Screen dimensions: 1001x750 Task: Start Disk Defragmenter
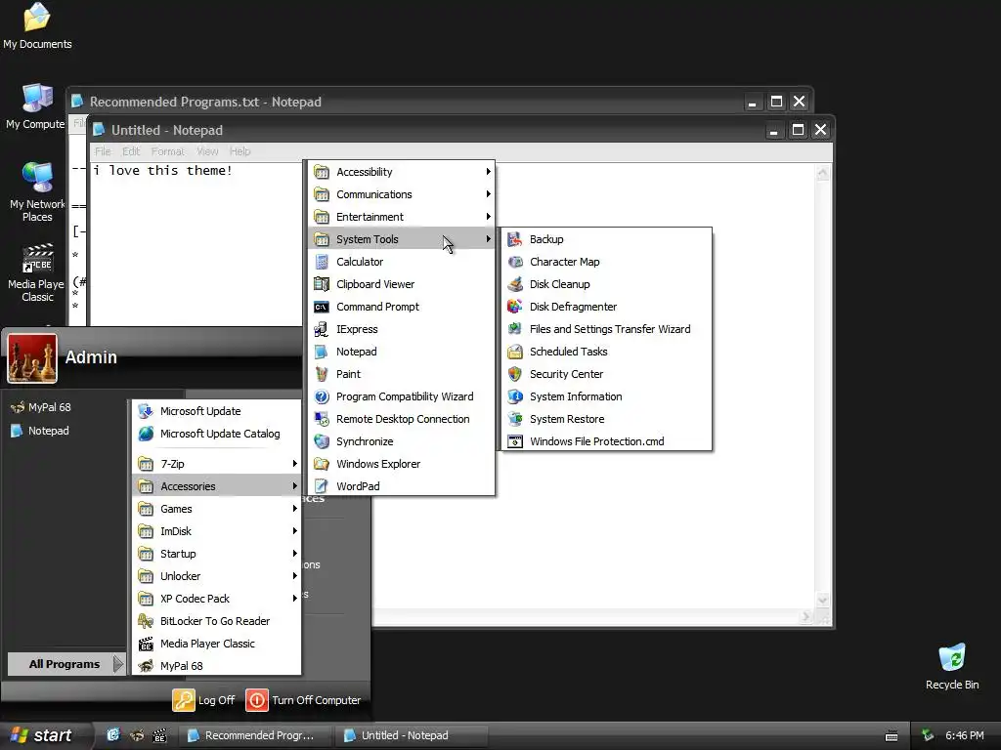[606, 307]
